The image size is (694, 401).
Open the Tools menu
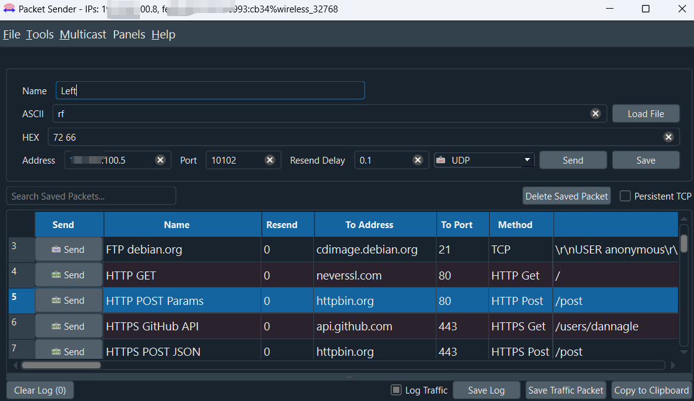click(x=40, y=35)
